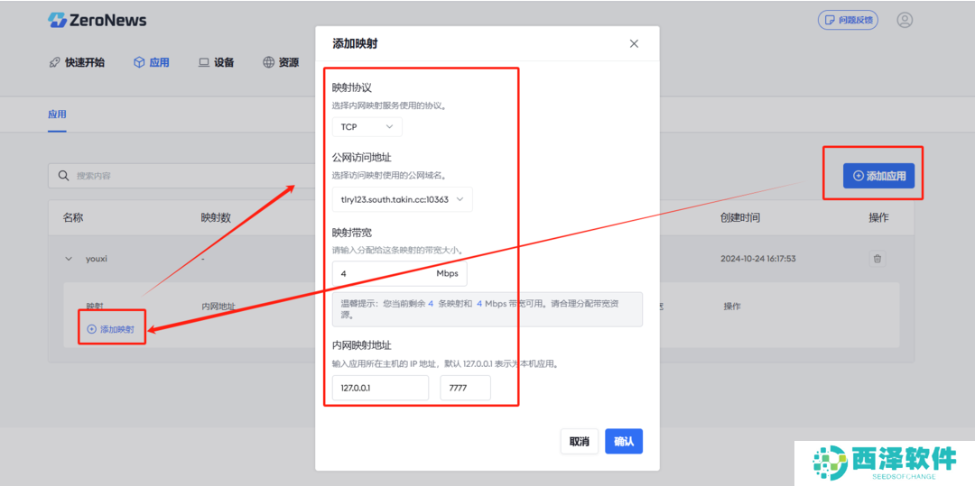
Task: Open 资源 navigation item
Action: point(280,62)
